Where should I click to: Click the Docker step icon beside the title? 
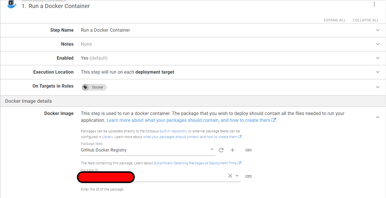pyautogui.click(x=11, y=5)
